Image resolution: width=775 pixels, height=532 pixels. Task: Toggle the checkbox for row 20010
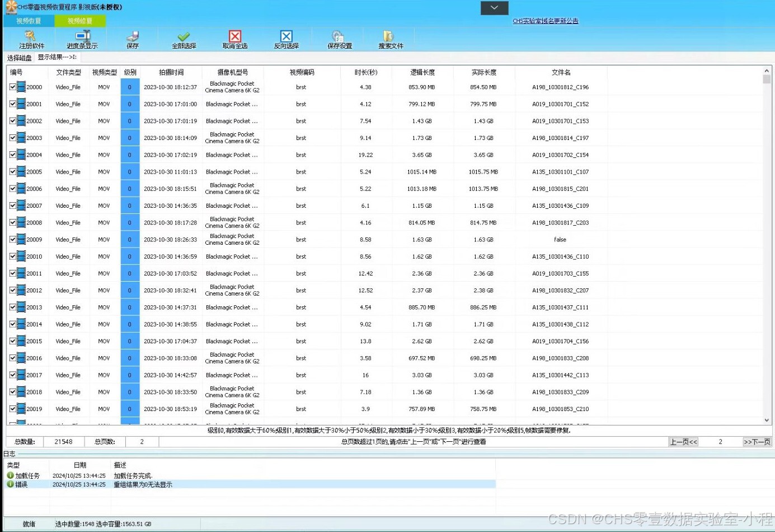click(x=13, y=256)
